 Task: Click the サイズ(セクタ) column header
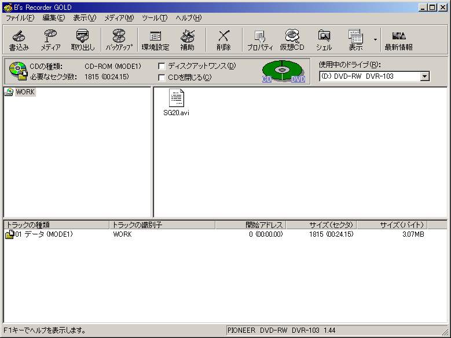(x=321, y=225)
